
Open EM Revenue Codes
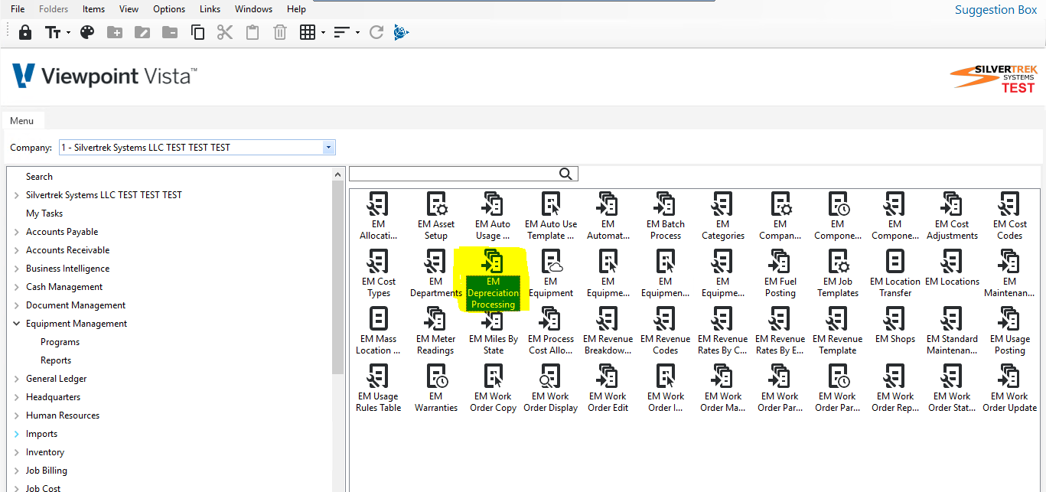coord(666,331)
